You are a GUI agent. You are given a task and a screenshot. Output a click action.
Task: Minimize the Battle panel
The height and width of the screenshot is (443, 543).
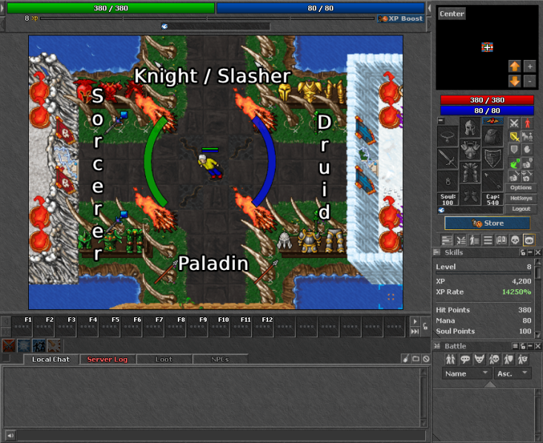click(x=530, y=346)
